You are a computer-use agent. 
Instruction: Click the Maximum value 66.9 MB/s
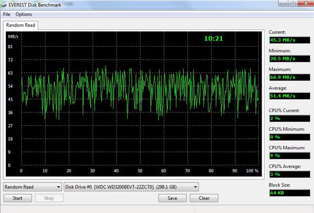pos(290,77)
